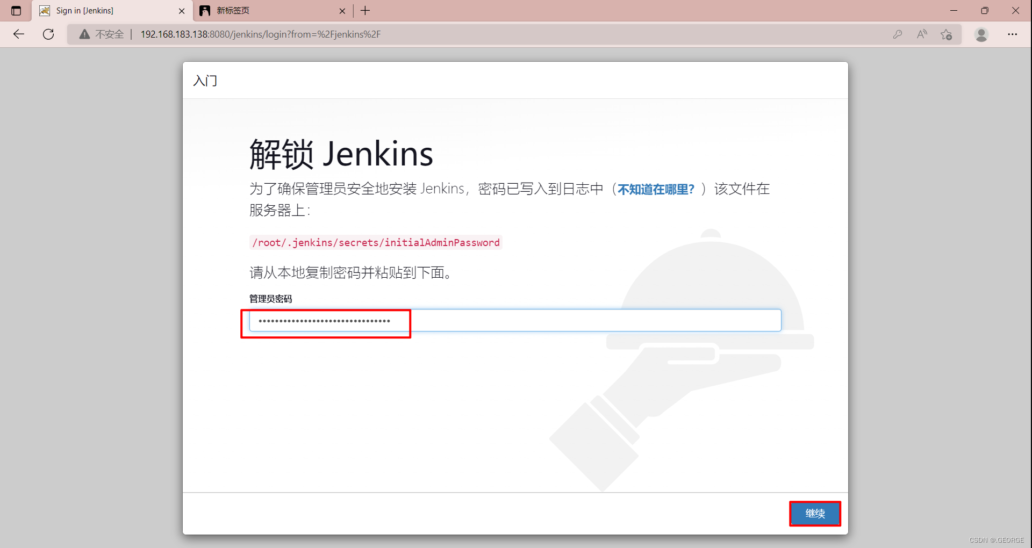Click the 不安全 security label

[110, 34]
